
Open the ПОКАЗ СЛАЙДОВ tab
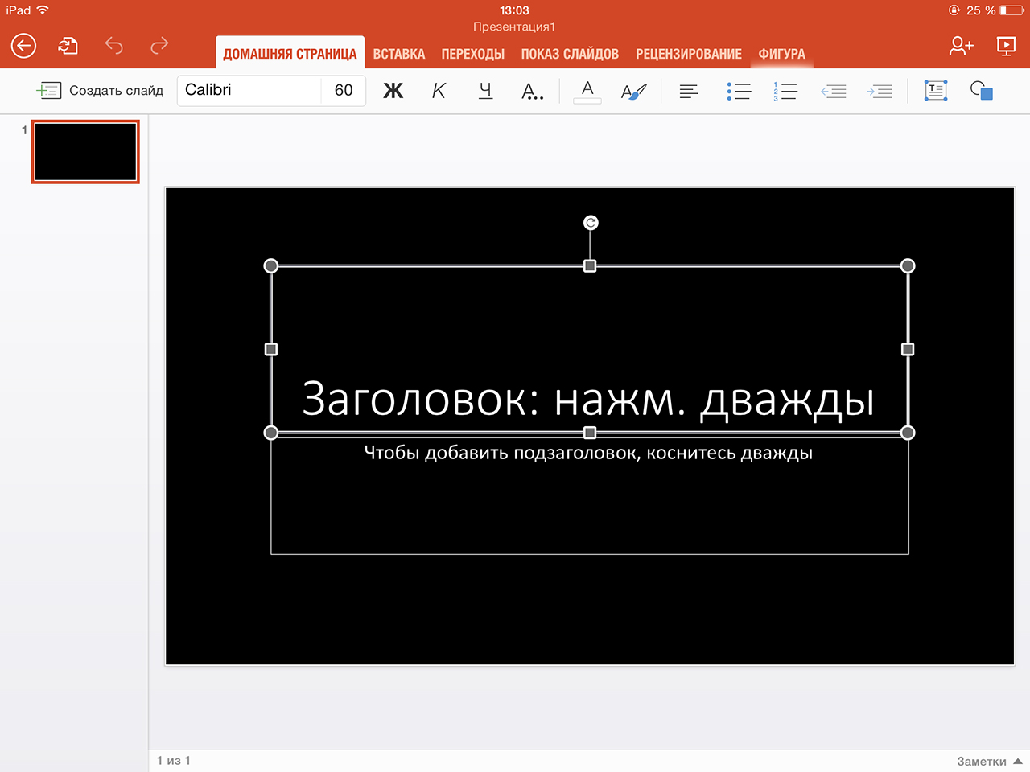tap(570, 54)
